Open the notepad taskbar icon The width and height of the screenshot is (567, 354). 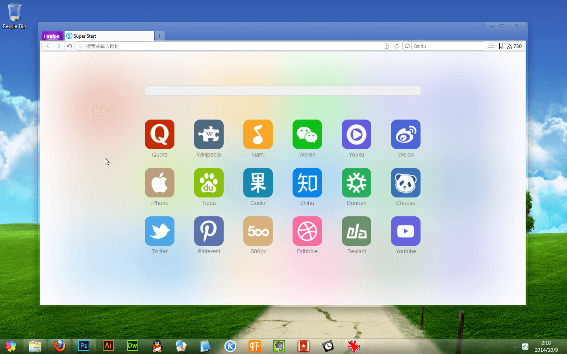pos(206,346)
